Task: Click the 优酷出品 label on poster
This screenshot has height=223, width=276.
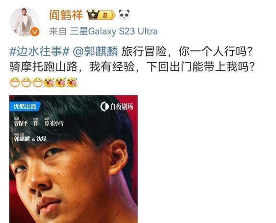Action: pos(25,107)
